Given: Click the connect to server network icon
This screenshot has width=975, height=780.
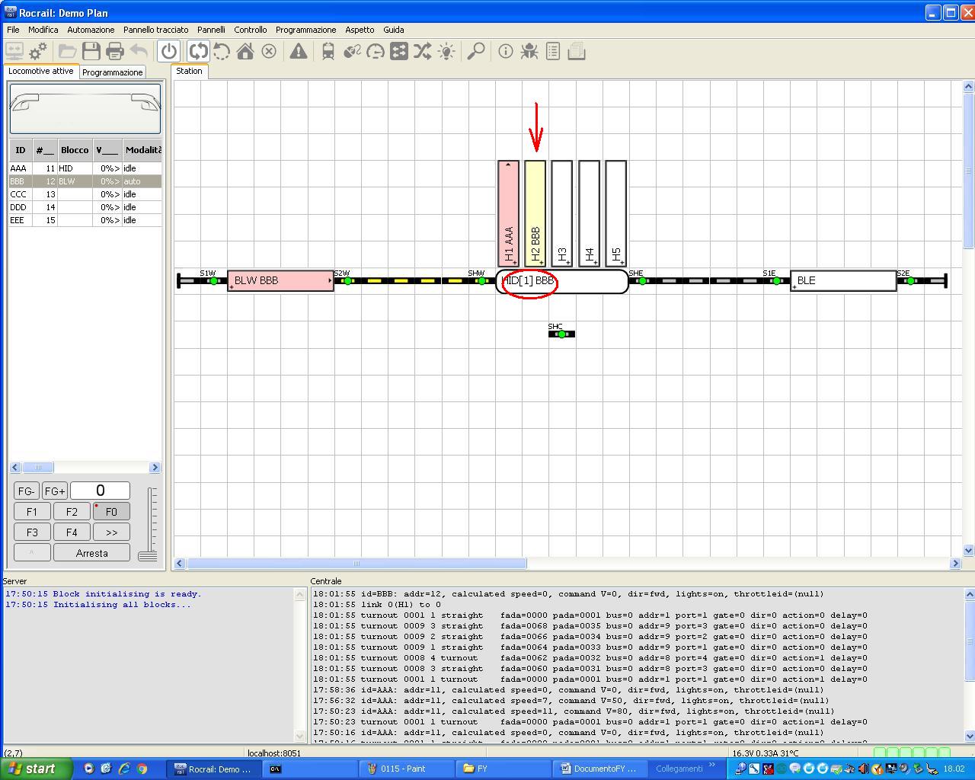Looking at the screenshot, I should click(x=14, y=52).
